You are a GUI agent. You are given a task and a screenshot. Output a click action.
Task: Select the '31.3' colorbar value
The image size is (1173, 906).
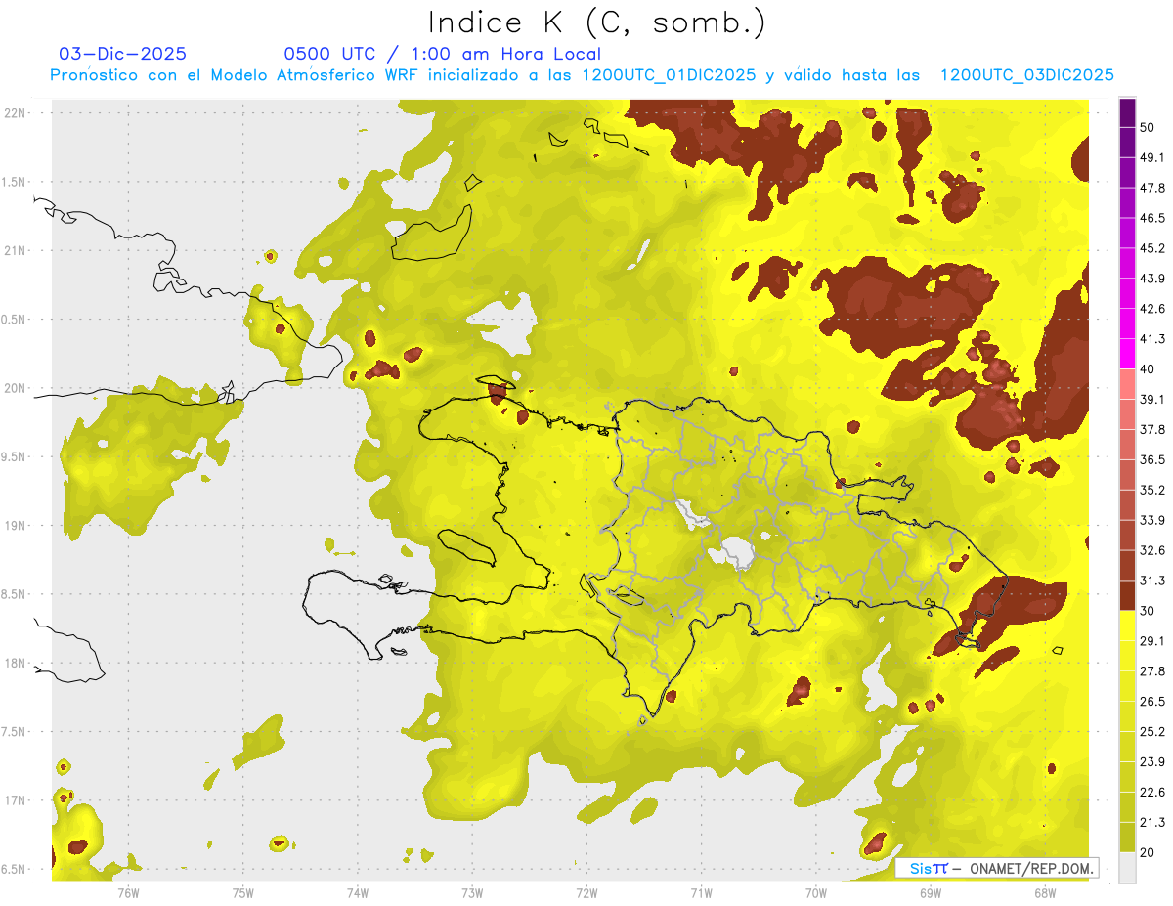click(x=1152, y=581)
